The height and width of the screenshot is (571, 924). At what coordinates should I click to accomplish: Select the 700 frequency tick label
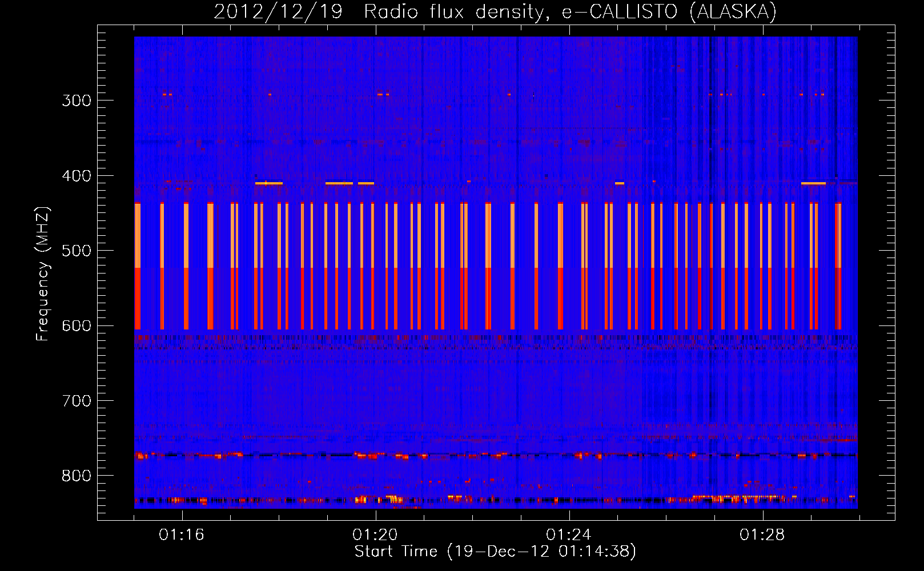click(x=77, y=401)
